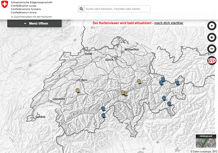Image resolution: width=218 pixels, height=153 pixels.
Task: Open the Hintergrund background selector thumbnail
Action: (206, 141)
